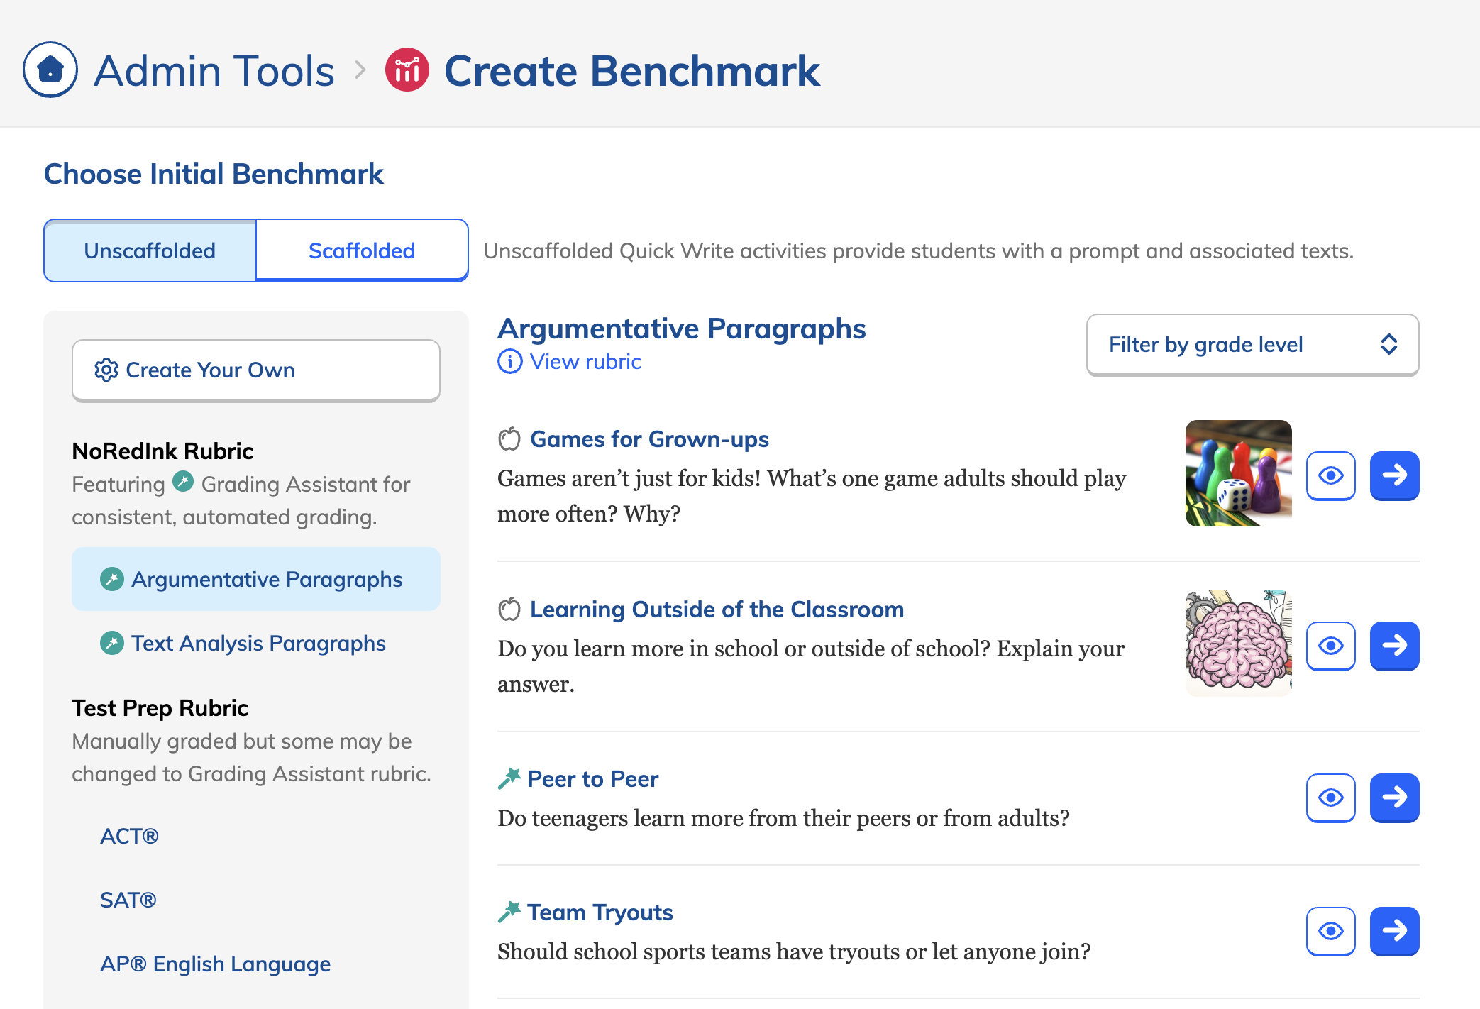This screenshot has width=1480, height=1009.
Task: Click the home icon in breadcrumb
Action: [50, 70]
